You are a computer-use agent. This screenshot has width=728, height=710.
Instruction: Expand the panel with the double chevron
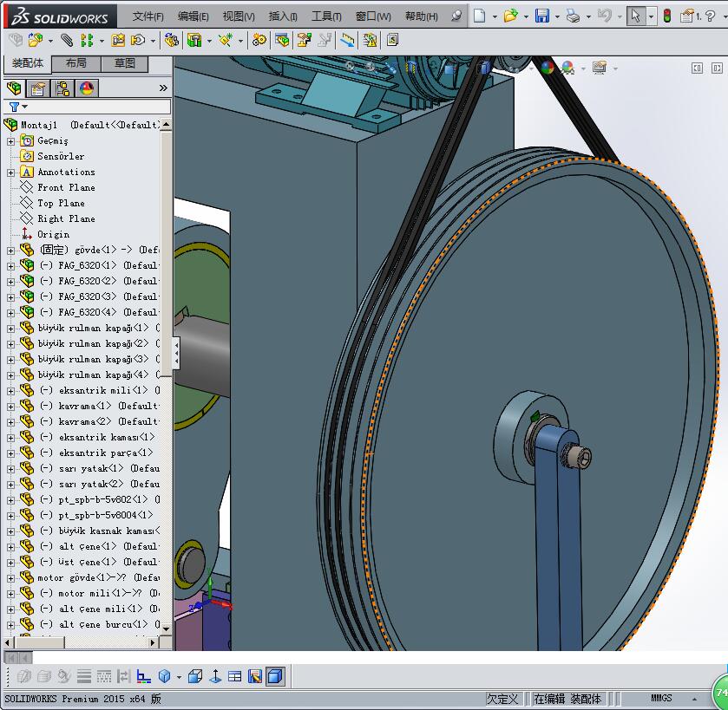click(x=163, y=88)
